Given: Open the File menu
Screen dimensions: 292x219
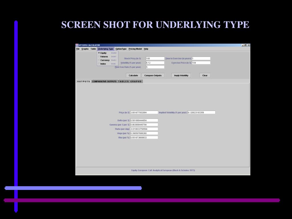Looking at the screenshot, I should [78, 49].
